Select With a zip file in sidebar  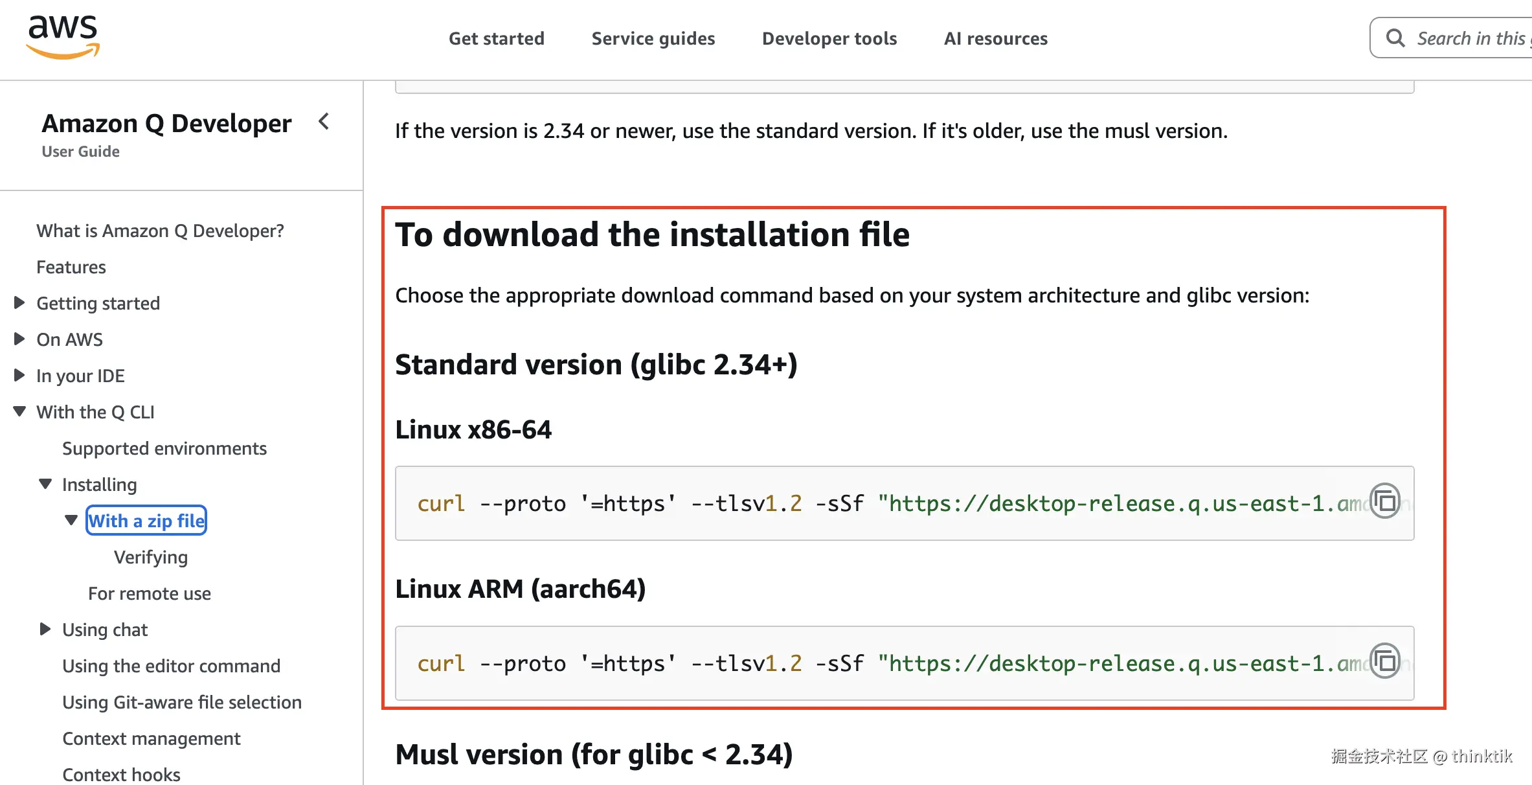(146, 520)
